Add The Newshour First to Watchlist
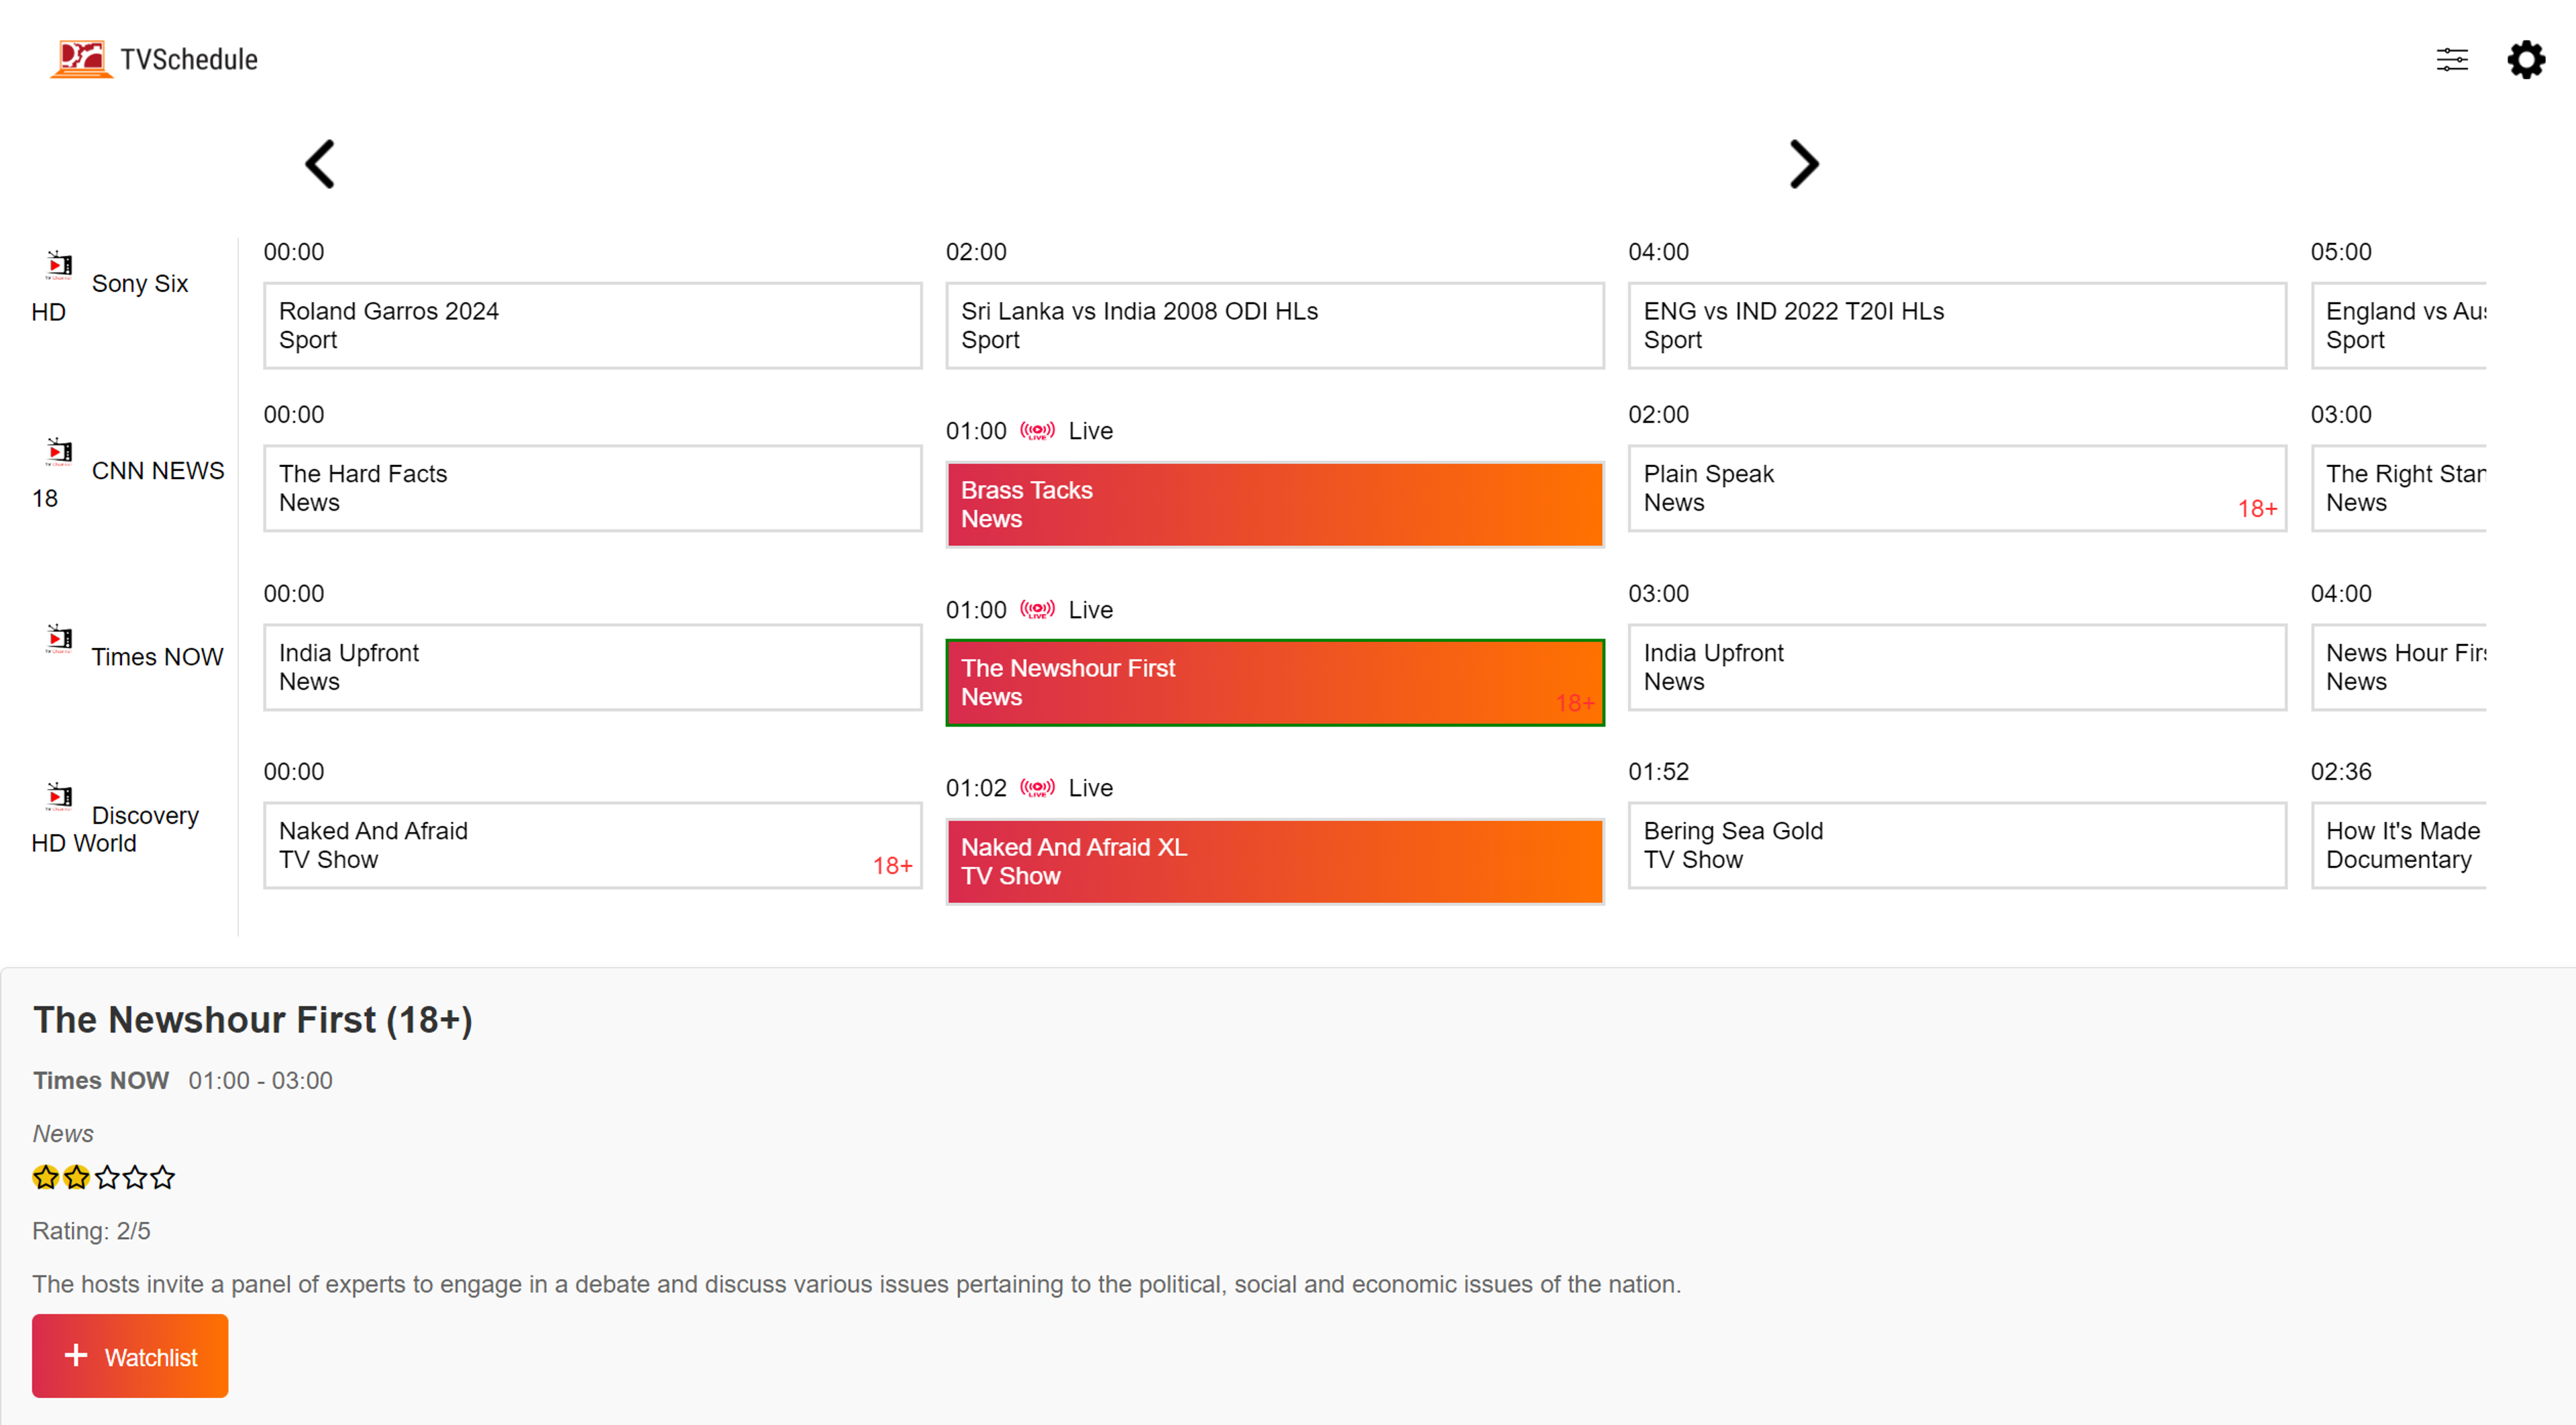 130,1356
